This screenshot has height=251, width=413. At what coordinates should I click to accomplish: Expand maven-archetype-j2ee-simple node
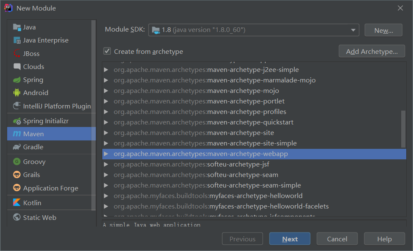pos(106,70)
